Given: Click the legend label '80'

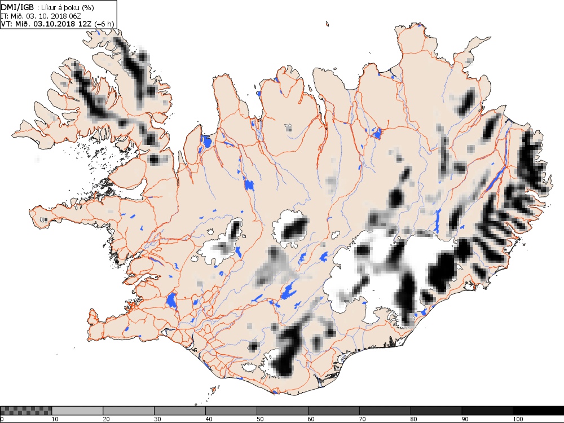Looking at the screenshot, I should (x=414, y=419).
